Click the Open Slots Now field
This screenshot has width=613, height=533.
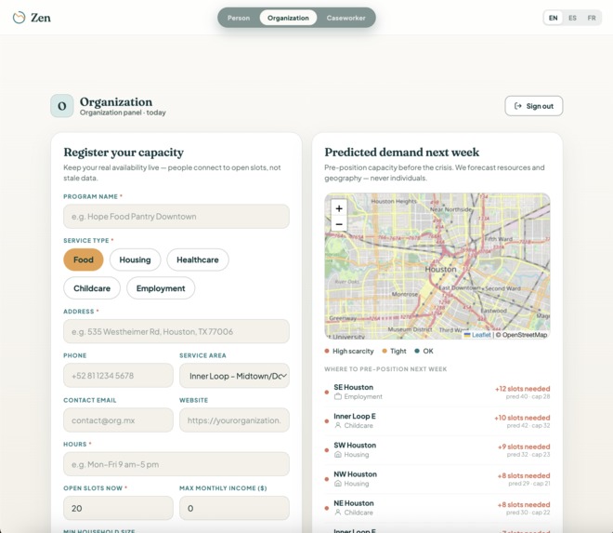pos(118,508)
